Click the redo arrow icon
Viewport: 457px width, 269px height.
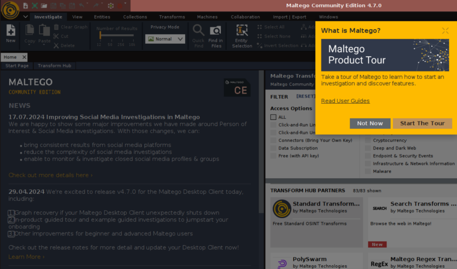[96, 5]
